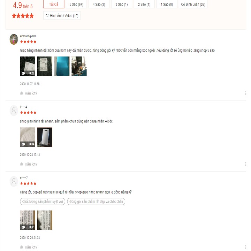Filter reviews by 5 Sao (67)
This screenshot has height=251, width=251.
76,4
